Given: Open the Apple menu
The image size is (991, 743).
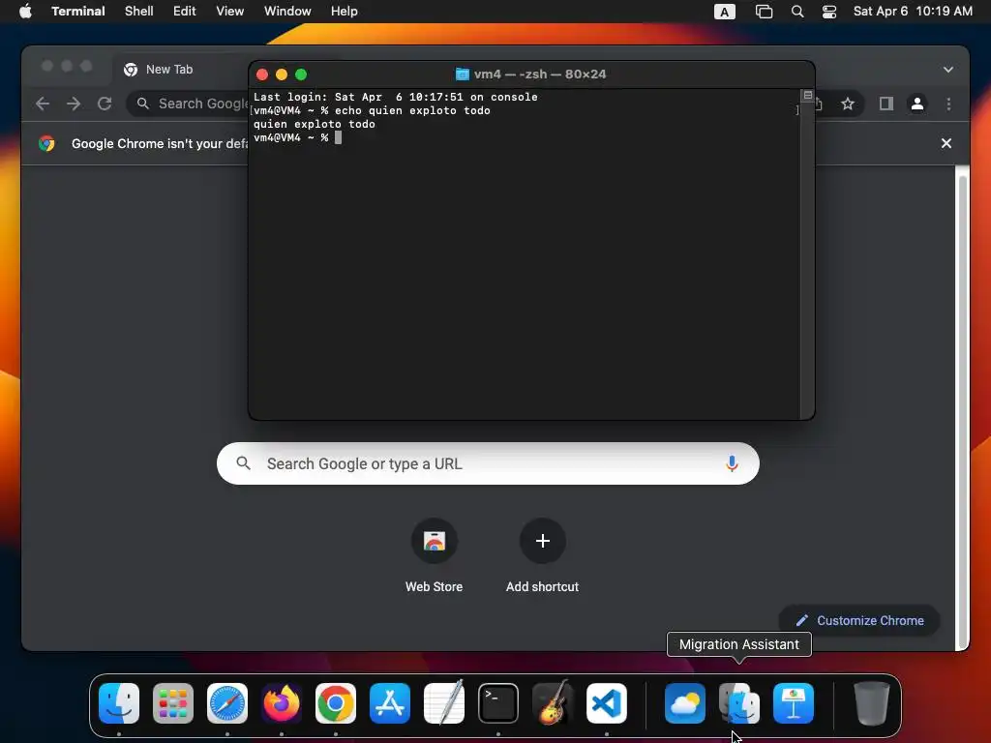Looking at the screenshot, I should pyautogui.click(x=25, y=12).
